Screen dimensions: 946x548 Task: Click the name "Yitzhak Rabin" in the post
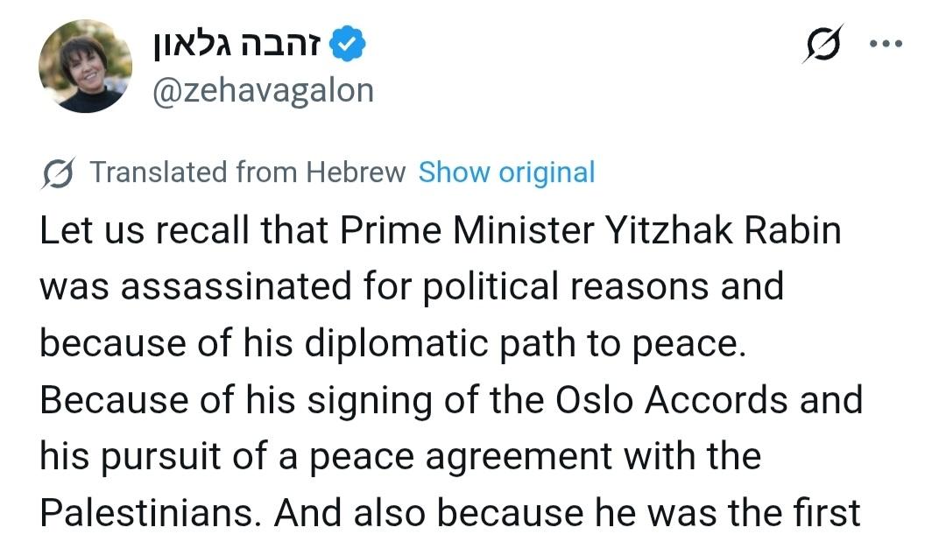(723, 231)
